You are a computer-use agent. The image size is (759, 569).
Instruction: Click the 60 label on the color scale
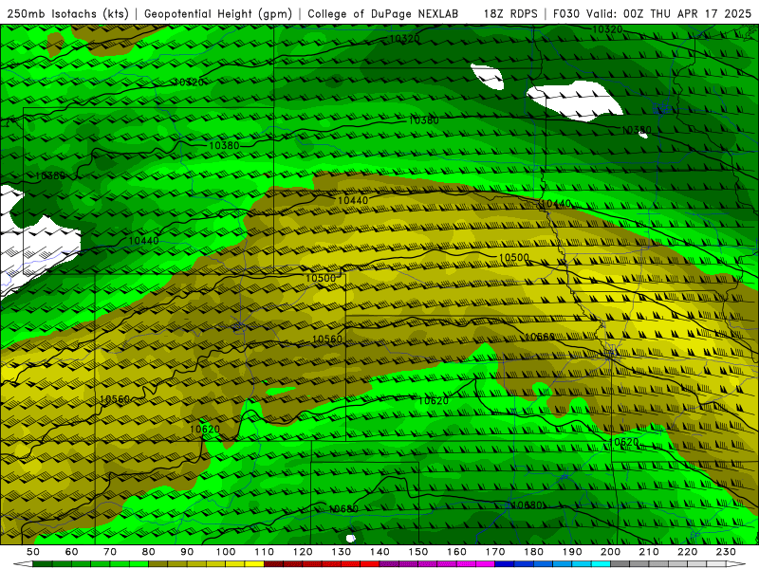[71, 552]
